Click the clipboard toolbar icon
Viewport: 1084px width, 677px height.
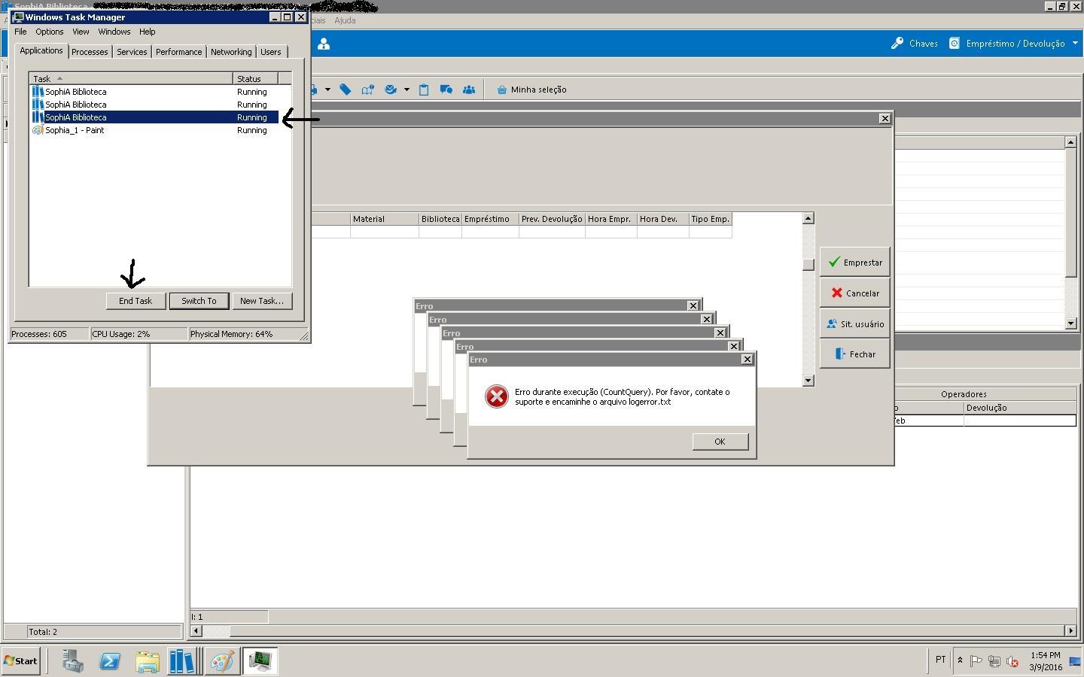click(x=424, y=90)
